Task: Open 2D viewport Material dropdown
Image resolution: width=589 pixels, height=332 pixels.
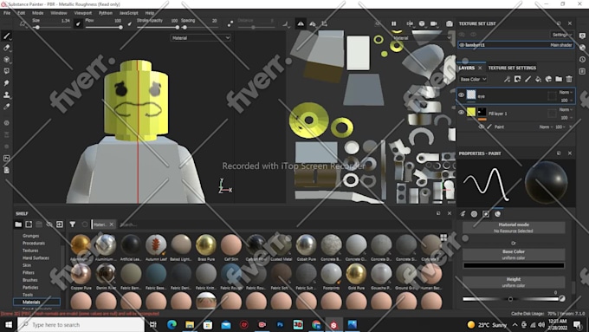Action: (422, 38)
